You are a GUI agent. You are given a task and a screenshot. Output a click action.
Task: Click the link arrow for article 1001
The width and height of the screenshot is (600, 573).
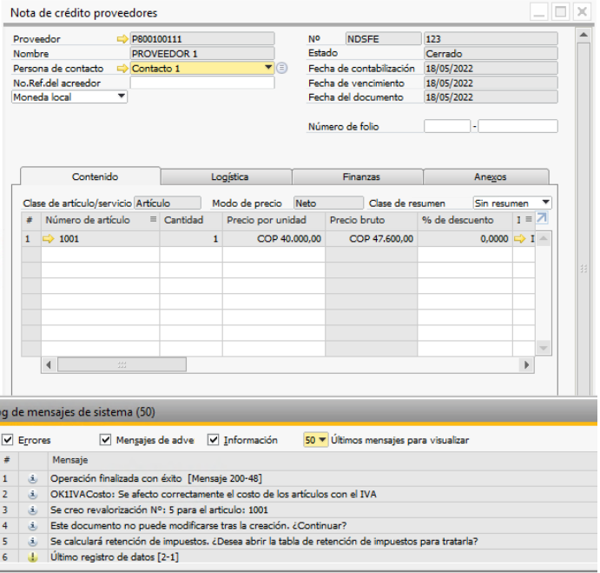[x=51, y=238]
